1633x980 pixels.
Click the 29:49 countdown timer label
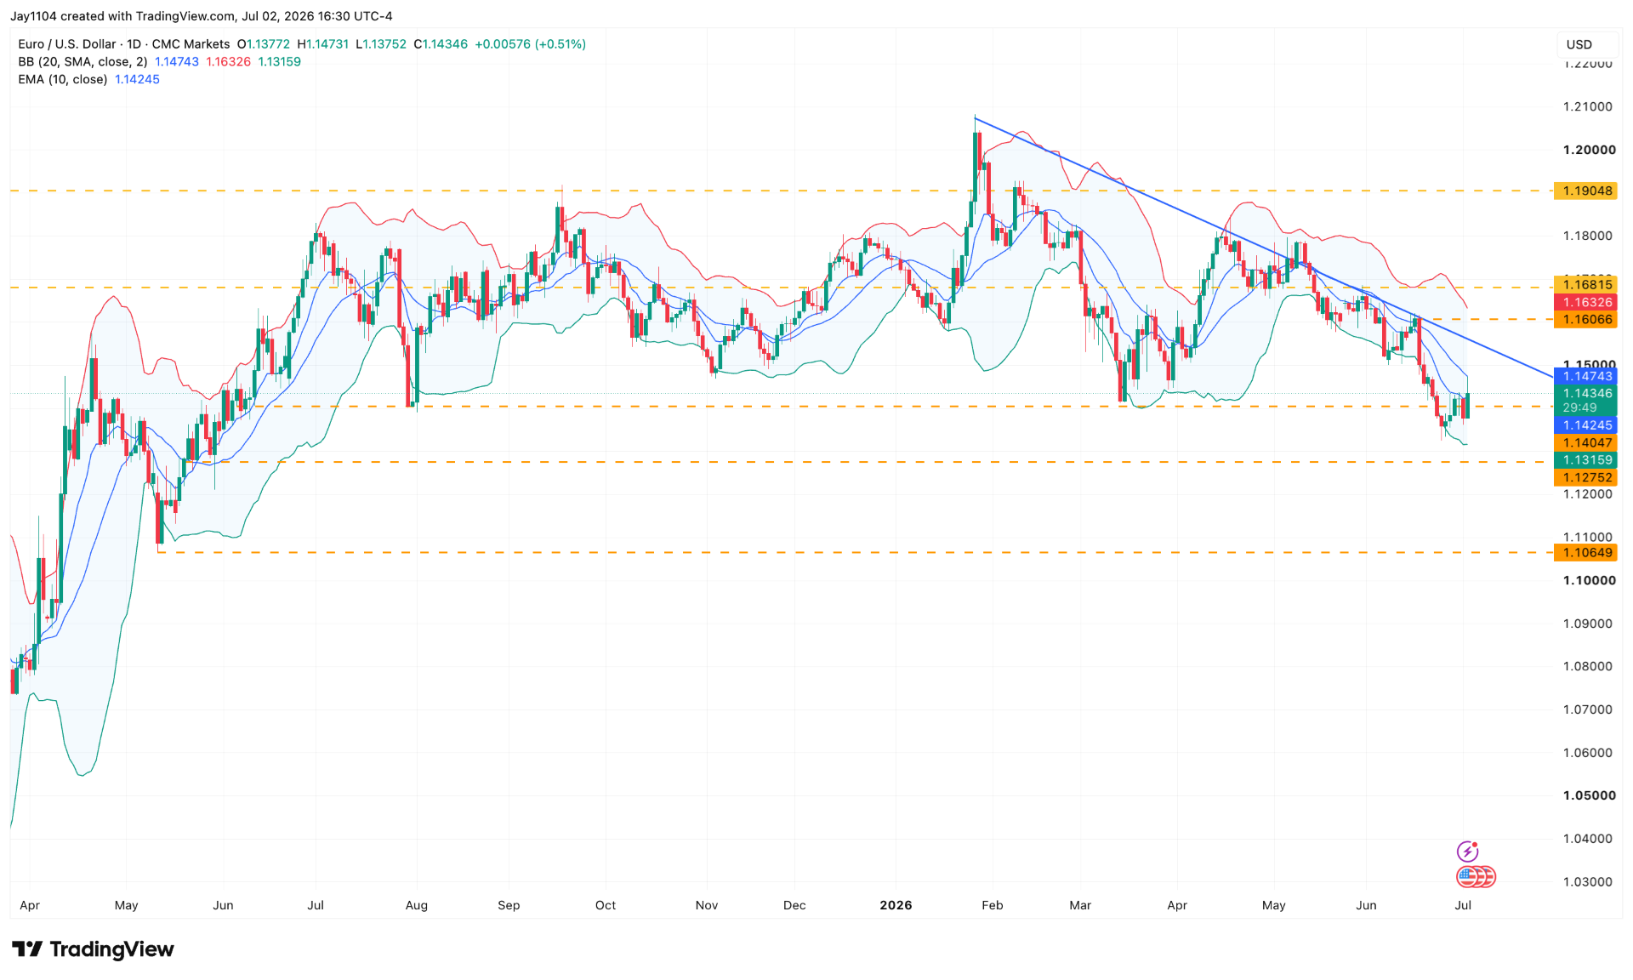[1579, 408]
